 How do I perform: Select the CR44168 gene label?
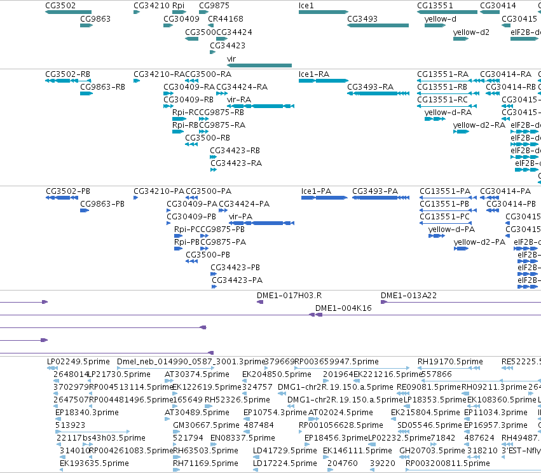coord(226,19)
